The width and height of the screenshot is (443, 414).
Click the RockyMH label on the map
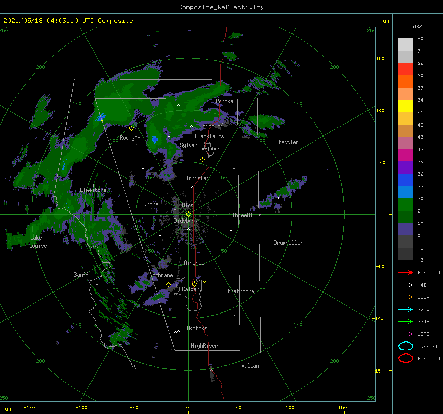pyautogui.click(x=130, y=138)
